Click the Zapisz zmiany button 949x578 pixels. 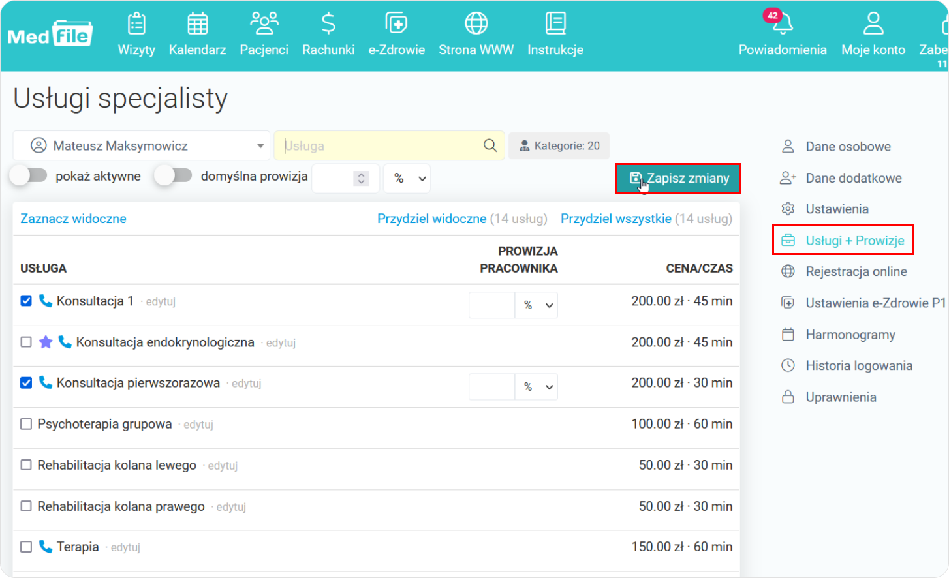click(677, 178)
